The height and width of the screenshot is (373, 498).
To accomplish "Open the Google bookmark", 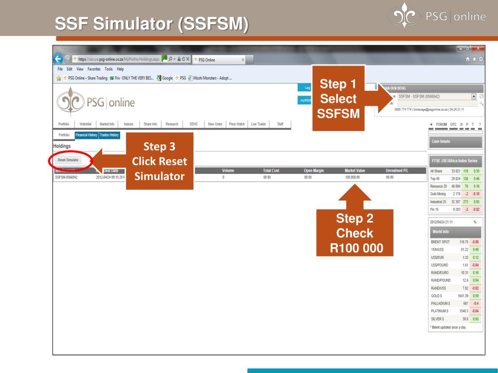I will point(165,78).
